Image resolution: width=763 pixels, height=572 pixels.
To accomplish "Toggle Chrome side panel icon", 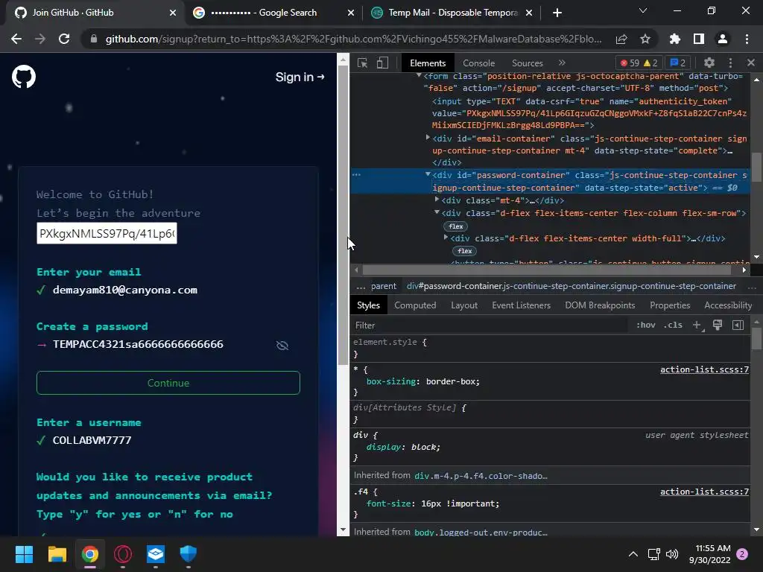I will point(699,39).
